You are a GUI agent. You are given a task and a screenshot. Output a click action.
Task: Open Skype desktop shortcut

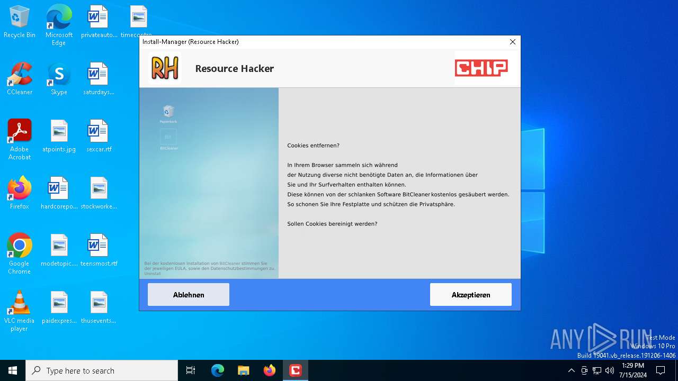coord(59,79)
